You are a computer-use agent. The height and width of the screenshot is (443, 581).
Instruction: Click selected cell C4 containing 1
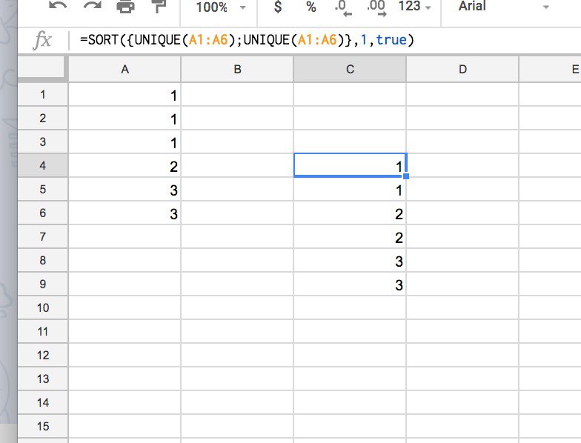click(350, 166)
